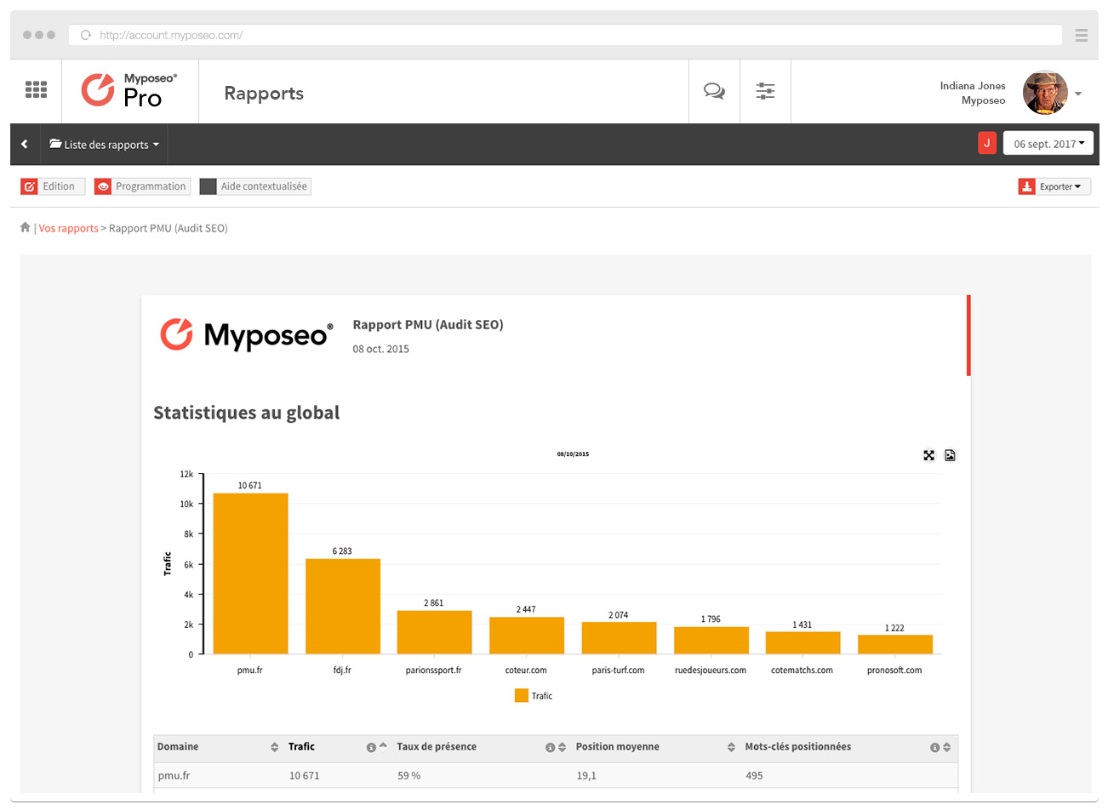1108x810 pixels.
Task: Click the Programmation button
Action: 142,186
